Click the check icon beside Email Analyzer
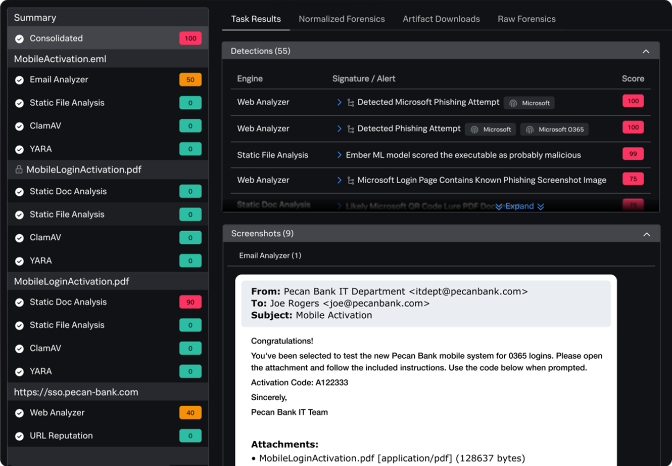This screenshot has height=466, width=672. pos(19,80)
